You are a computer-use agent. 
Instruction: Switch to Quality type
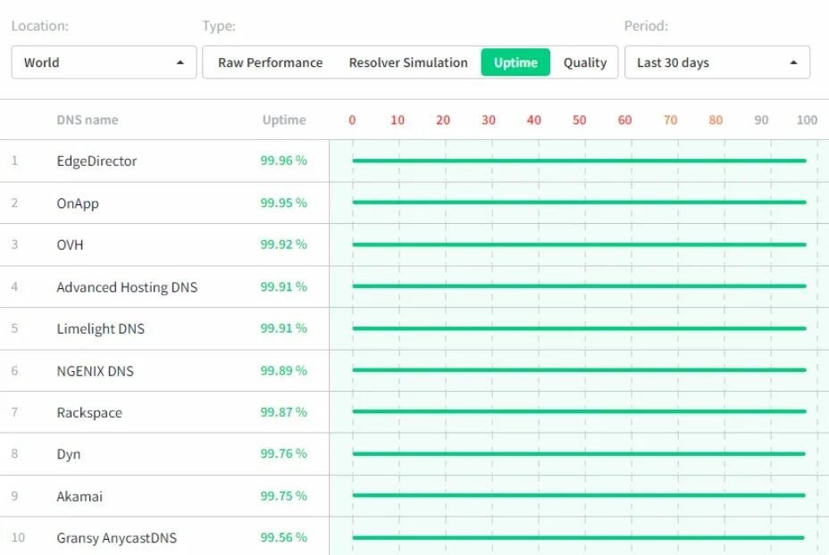coord(585,62)
